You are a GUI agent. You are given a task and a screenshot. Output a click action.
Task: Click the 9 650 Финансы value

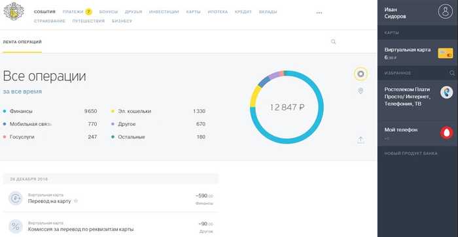pyautogui.click(x=90, y=111)
